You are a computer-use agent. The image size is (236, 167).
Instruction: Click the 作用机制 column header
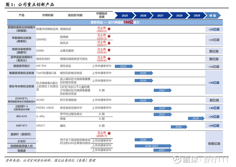pos(48,15)
